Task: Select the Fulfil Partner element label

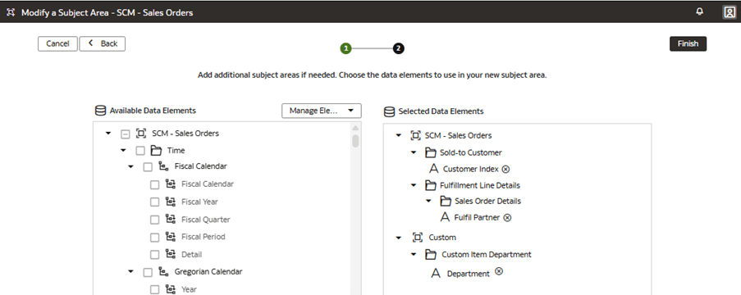Action: coord(476,218)
